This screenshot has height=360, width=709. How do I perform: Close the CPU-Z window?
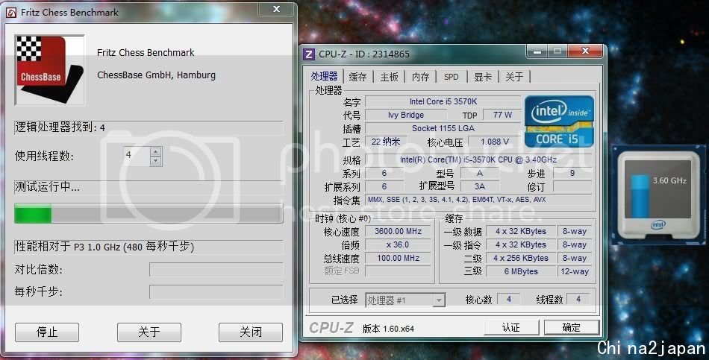pyautogui.click(x=586, y=51)
